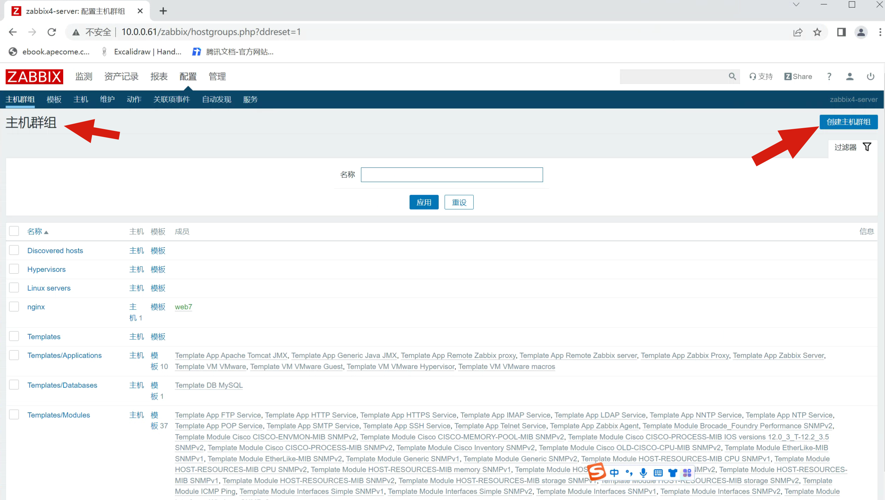Open the Linux servers group link
Image resolution: width=885 pixels, height=500 pixels.
pos(49,288)
